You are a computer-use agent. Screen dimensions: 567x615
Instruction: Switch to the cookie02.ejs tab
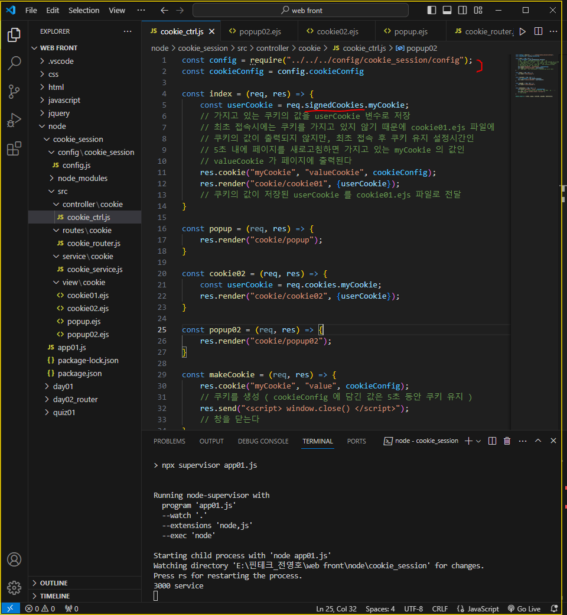(x=337, y=31)
